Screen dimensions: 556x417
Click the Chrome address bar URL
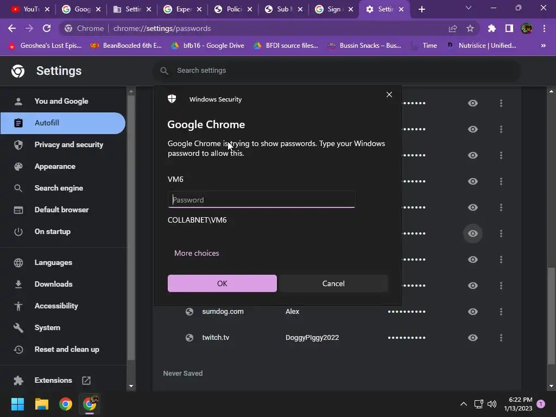pos(162,28)
